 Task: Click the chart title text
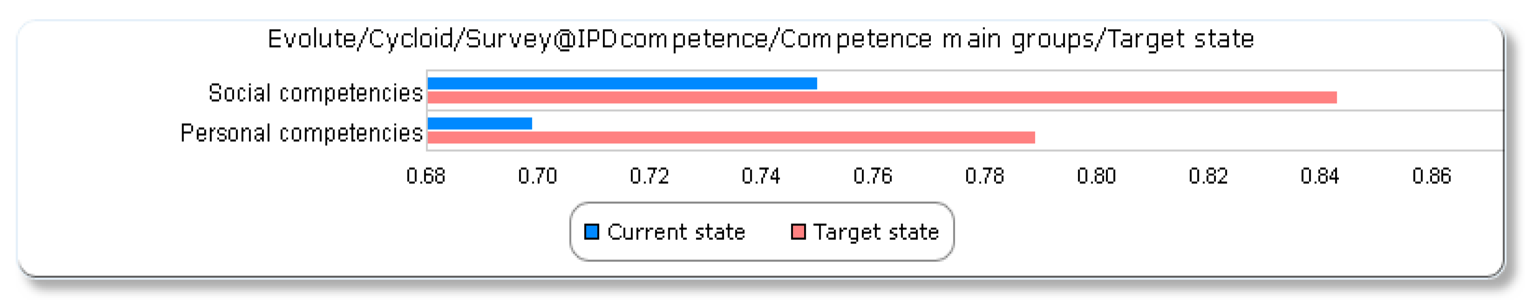pos(761,39)
